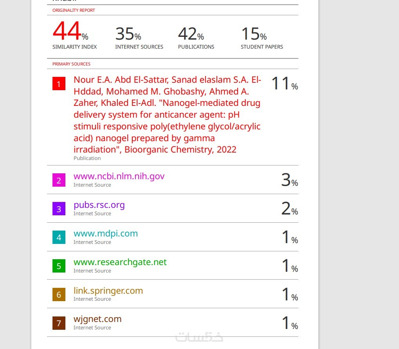Open the wjgnet.com source link
The image size is (399, 349).
pyautogui.click(x=97, y=319)
